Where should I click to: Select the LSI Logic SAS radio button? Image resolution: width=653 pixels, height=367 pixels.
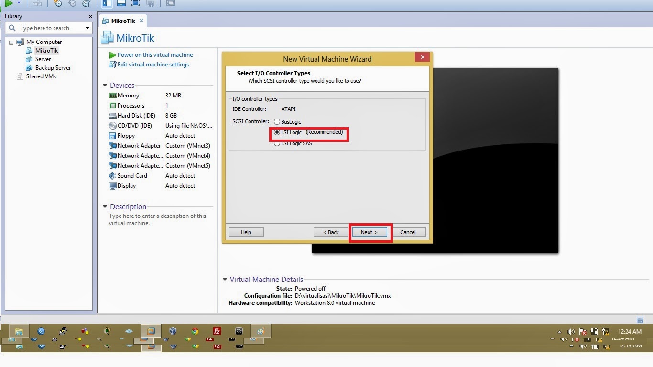pos(277,143)
